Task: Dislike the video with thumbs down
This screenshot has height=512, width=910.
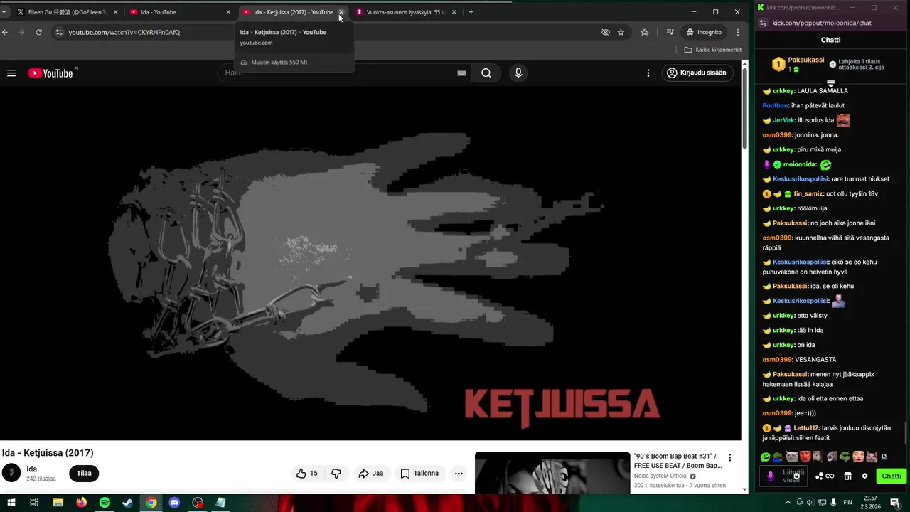Action: (336, 474)
